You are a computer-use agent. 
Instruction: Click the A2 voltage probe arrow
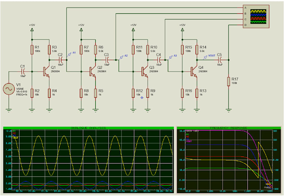(x=121, y=58)
